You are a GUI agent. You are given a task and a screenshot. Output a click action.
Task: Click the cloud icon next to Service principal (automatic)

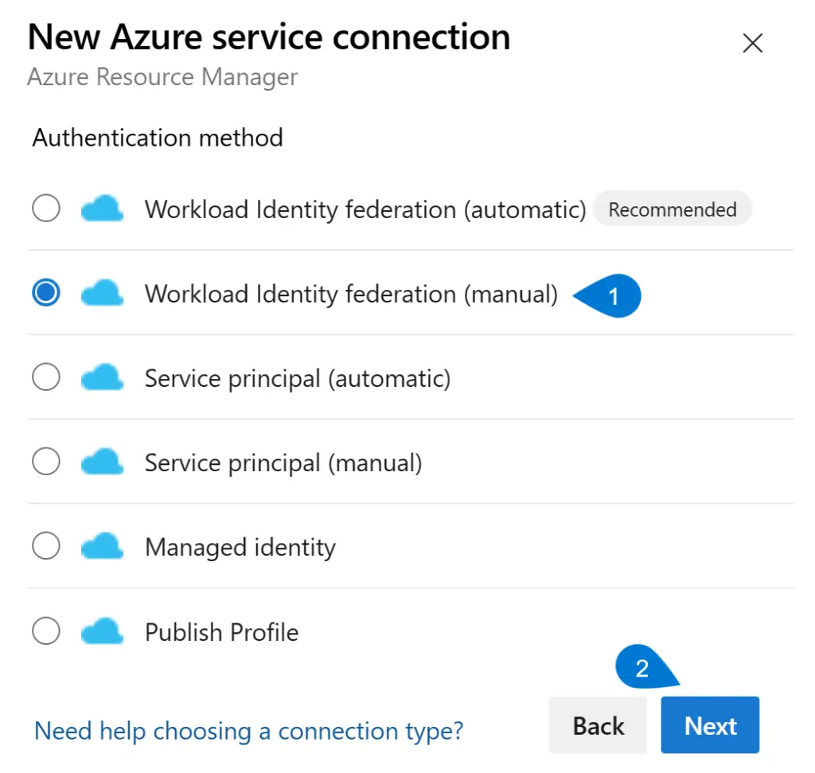point(102,377)
